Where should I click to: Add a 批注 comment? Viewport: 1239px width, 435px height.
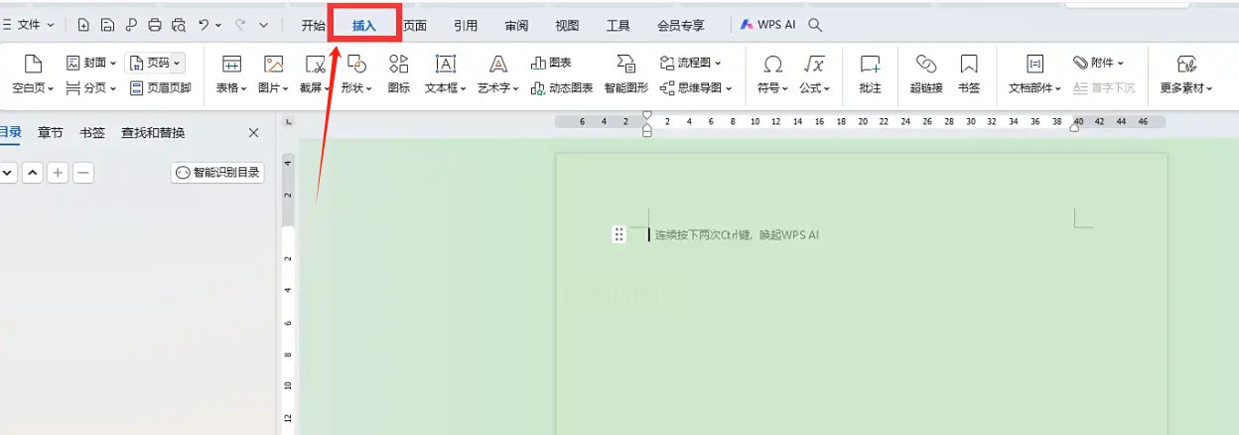pyautogui.click(x=871, y=75)
